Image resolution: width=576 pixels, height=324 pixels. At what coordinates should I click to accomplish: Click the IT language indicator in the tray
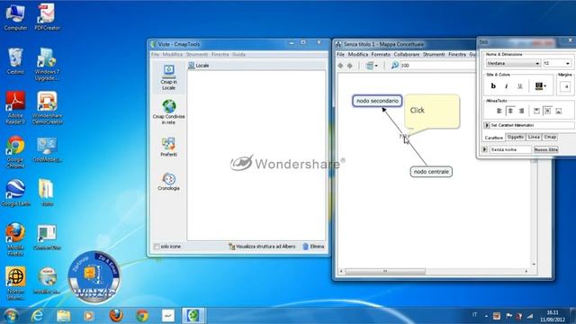click(x=474, y=314)
